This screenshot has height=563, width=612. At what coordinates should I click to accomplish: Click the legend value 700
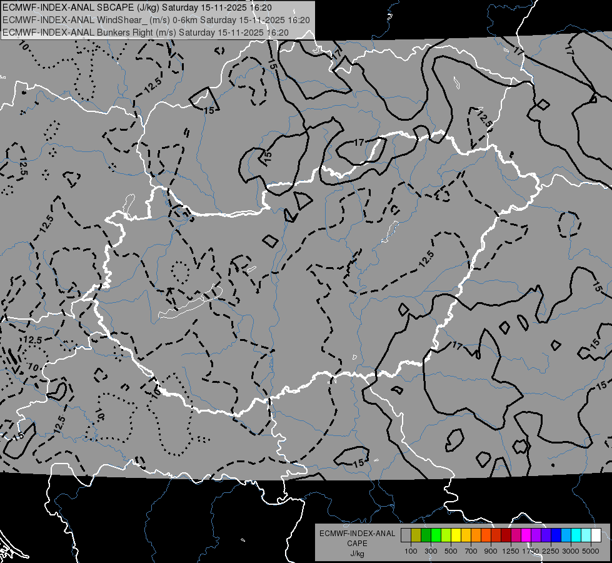tap(471, 551)
